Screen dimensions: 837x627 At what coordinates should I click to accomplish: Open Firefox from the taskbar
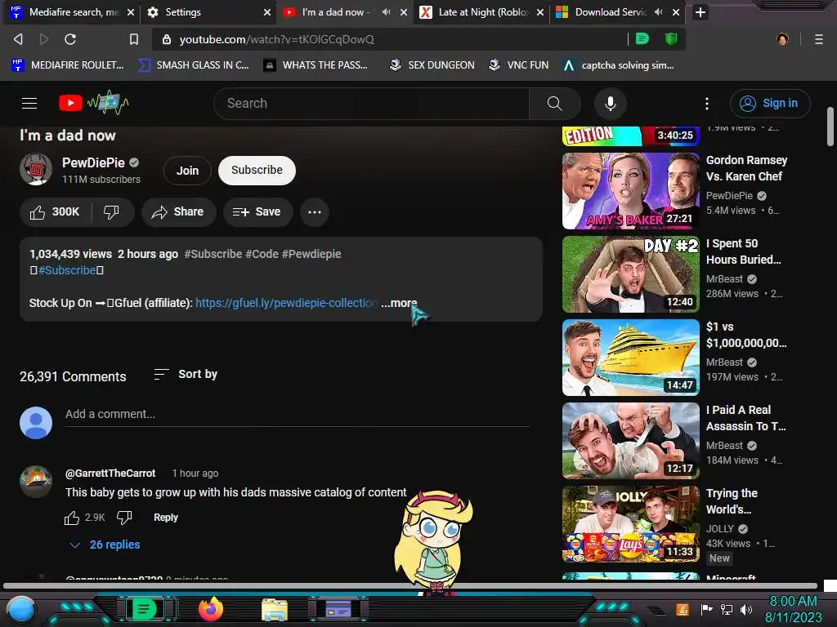tap(211, 609)
